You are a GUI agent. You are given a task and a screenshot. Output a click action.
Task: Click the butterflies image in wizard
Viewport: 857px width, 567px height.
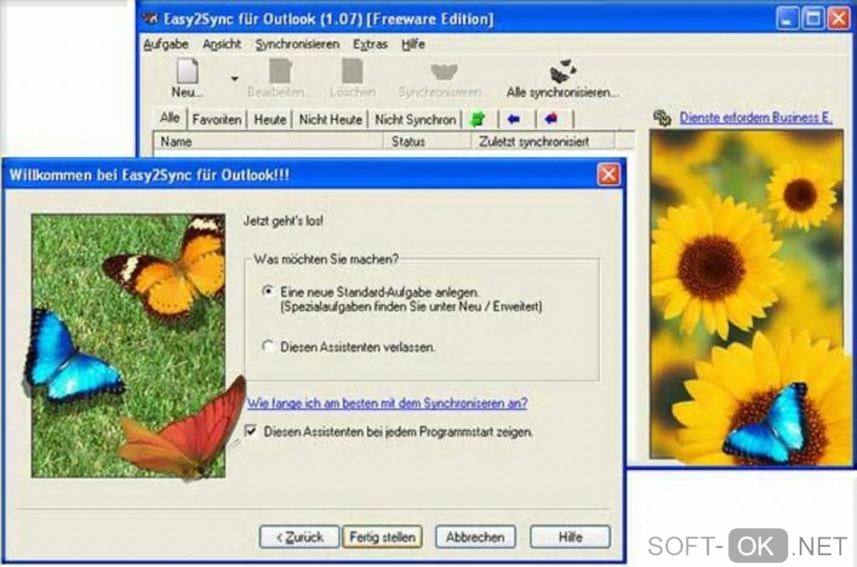point(129,346)
